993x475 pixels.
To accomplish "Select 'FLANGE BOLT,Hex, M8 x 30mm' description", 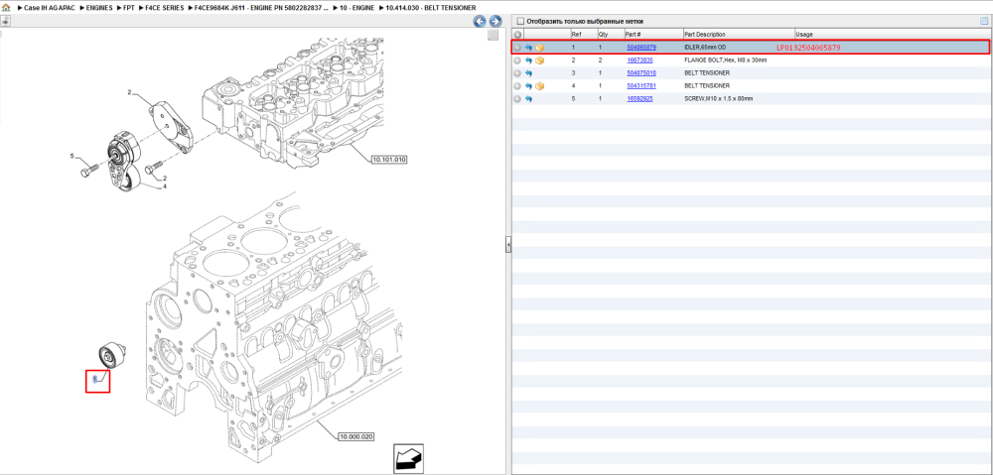I will (x=726, y=60).
